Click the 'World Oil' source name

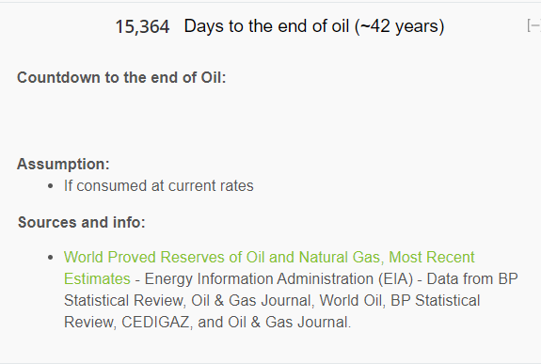pos(351,301)
